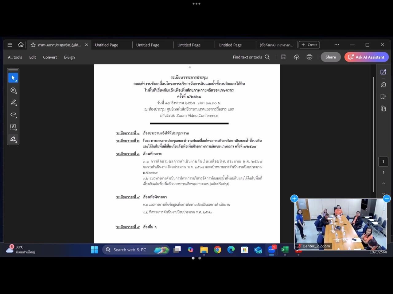This screenshot has height=294, width=393.
Task: Open the hamburger menu
Action: coord(10,45)
